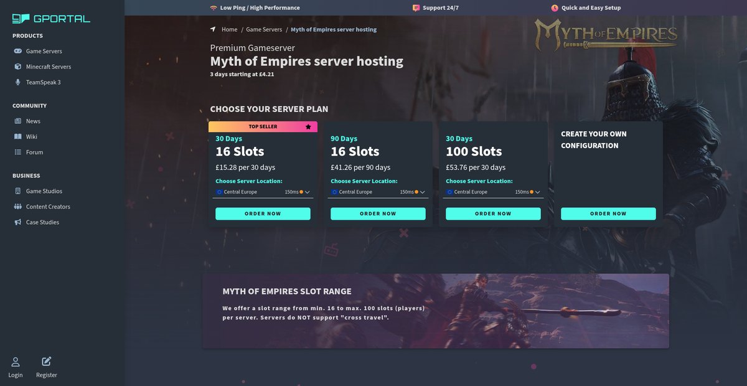Image resolution: width=747 pixels, height=386 pixels.
Task: Open TeamSpeak 3 in the sidebar
Action: (43, 82)
